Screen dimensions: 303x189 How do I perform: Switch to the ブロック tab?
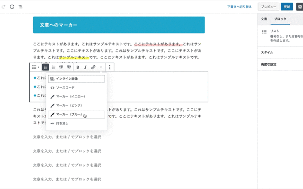coord(280,19)
